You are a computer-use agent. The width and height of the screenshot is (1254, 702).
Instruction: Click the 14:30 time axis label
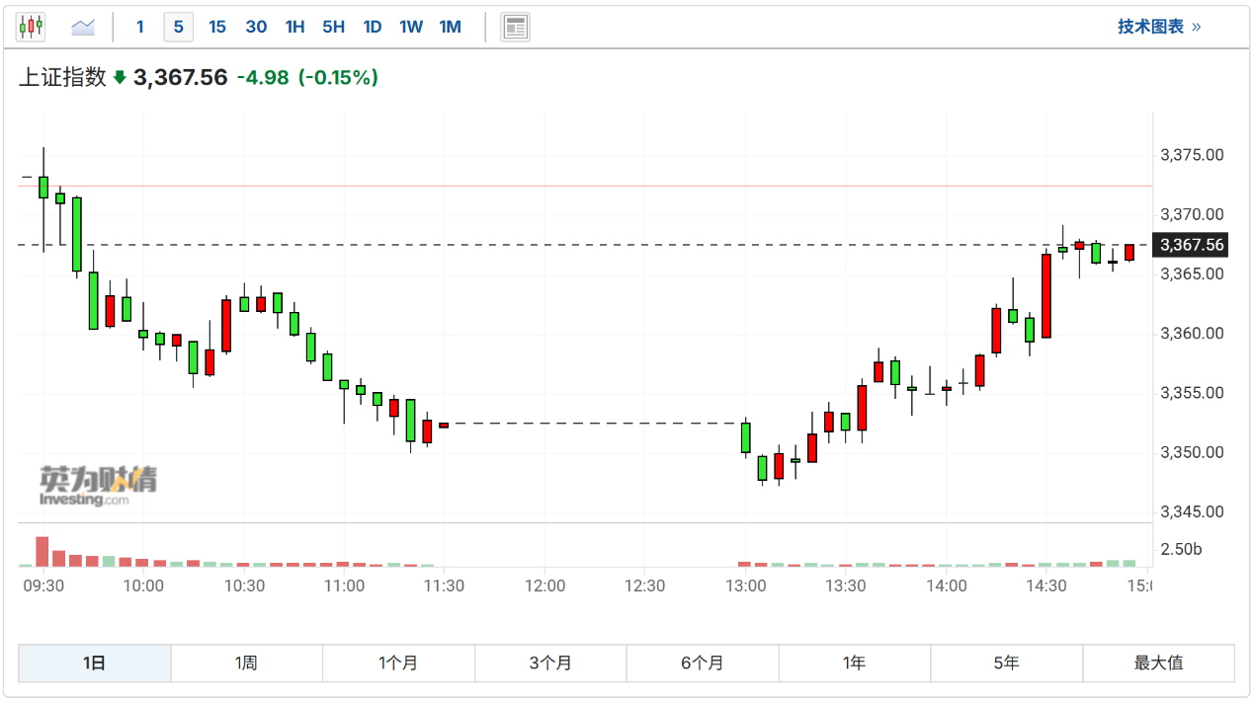coord(1046,585)
